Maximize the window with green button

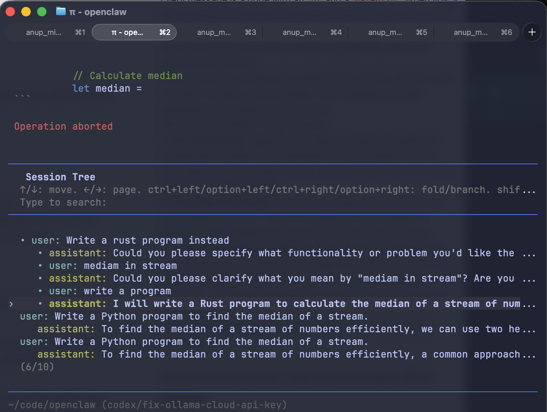[42, 12]
